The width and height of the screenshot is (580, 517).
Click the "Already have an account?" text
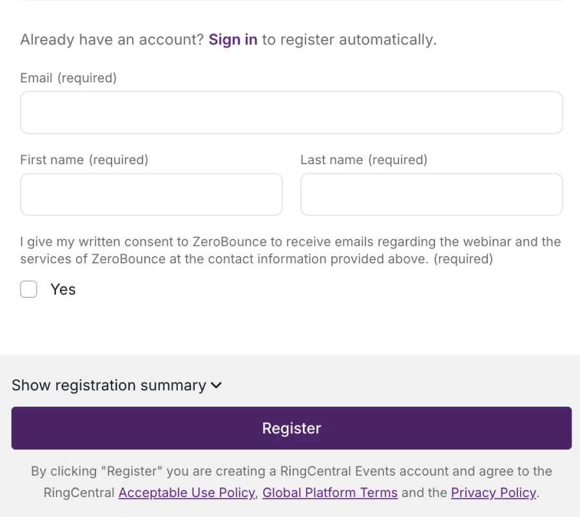(112, 39)
